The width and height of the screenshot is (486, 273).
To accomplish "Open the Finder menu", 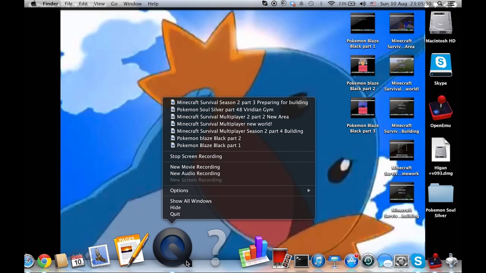I will (50, 4).
